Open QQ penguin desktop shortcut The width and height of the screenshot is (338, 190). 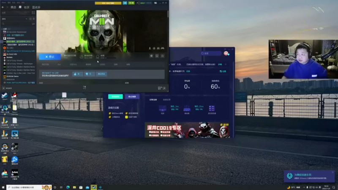(14, 96)
